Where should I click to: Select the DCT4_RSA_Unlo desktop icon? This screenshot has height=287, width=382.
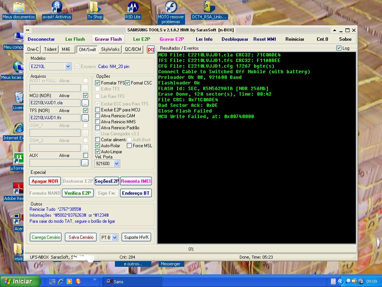[x=209, y=10]
